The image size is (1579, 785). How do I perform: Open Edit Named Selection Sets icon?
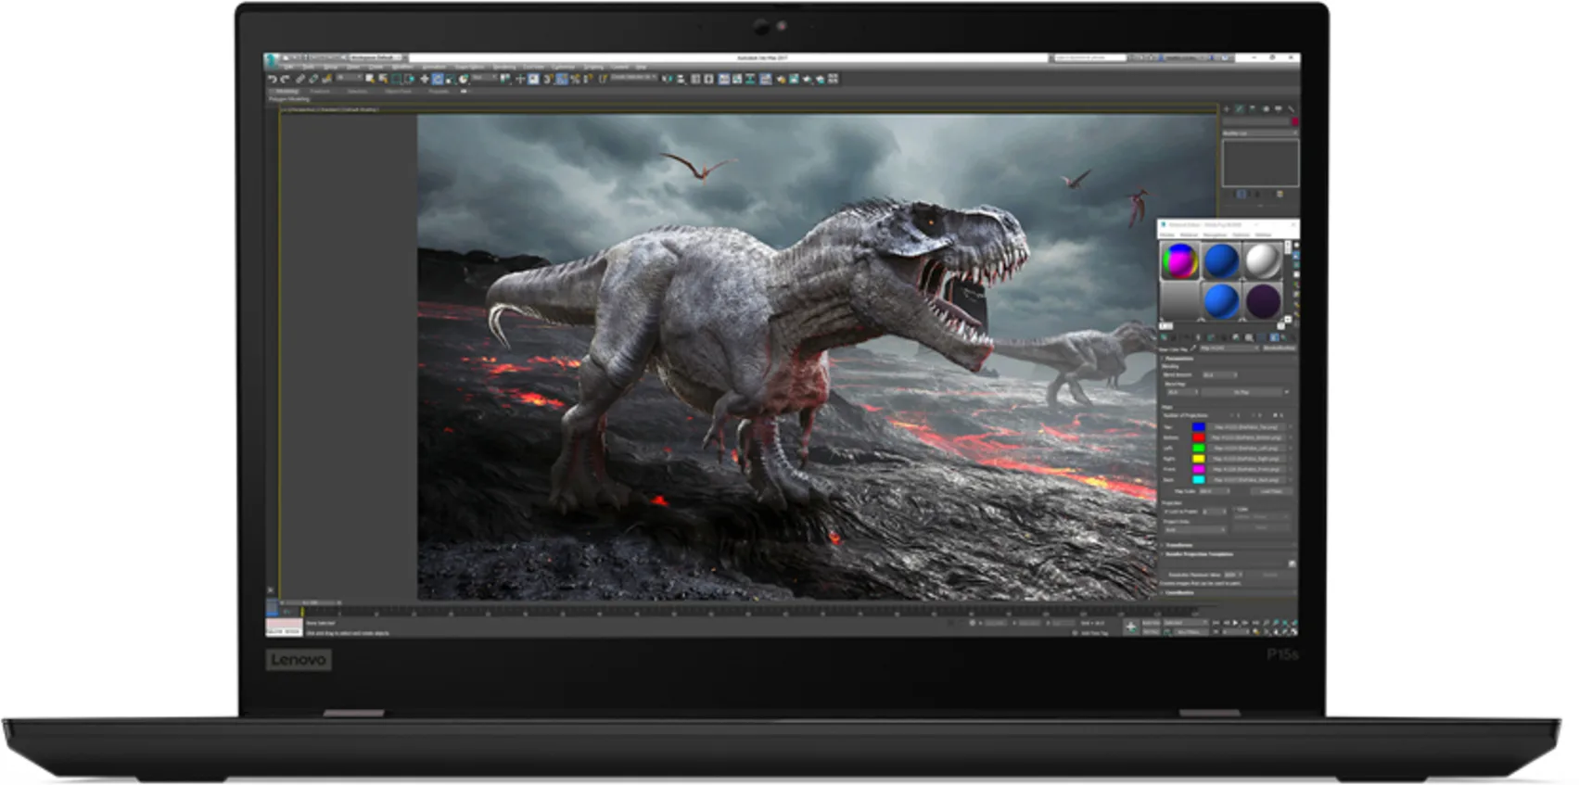click(603, 79)
